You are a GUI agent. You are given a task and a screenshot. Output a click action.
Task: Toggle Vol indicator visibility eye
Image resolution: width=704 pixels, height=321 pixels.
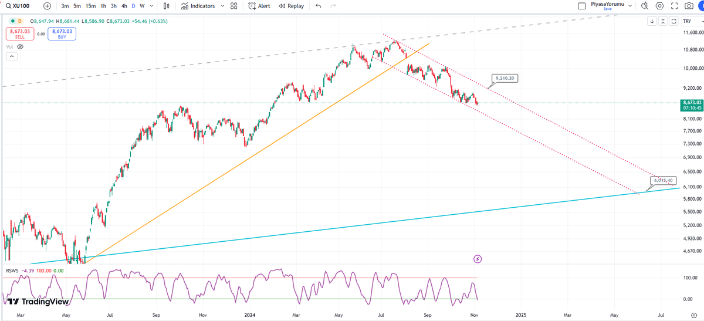[20, 46]
